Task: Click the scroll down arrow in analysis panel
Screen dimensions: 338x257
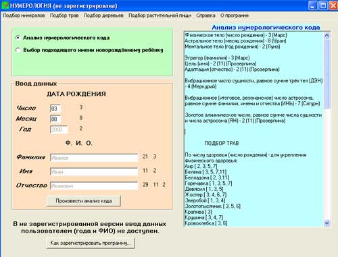Action: (x=327, y=223)
